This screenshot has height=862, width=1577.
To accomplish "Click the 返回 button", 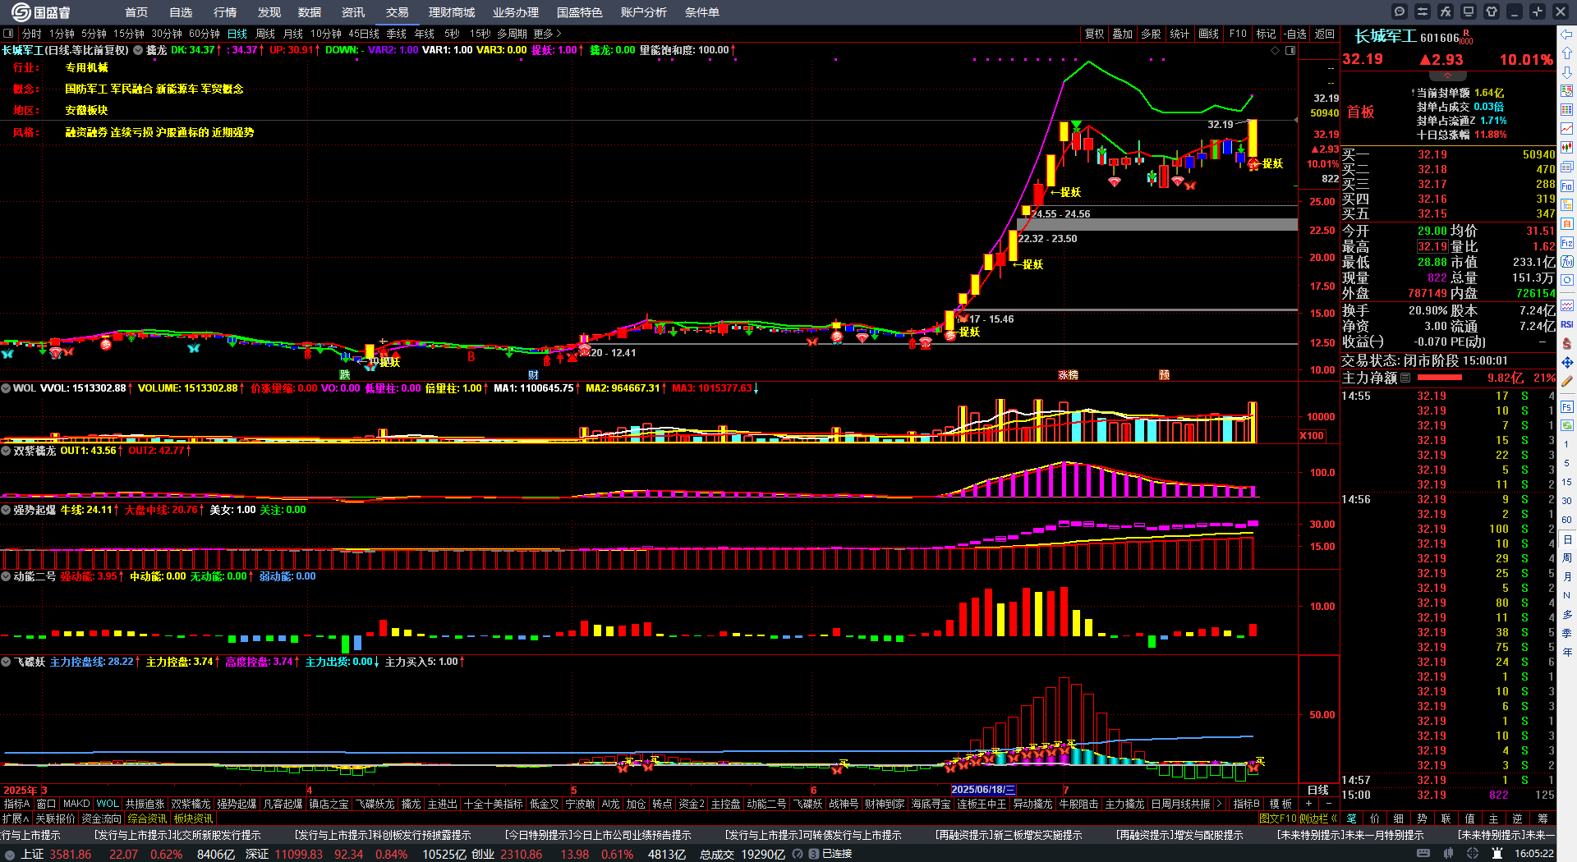I will point(1325,34).
